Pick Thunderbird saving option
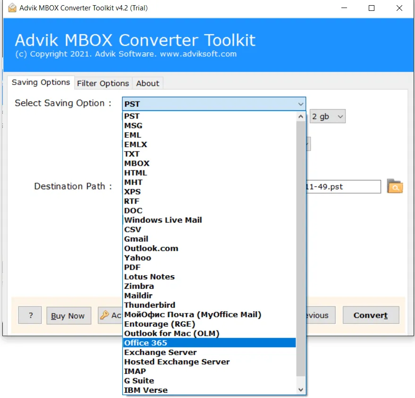Screen dimensions: 415x398 click(x=209, y=305)
